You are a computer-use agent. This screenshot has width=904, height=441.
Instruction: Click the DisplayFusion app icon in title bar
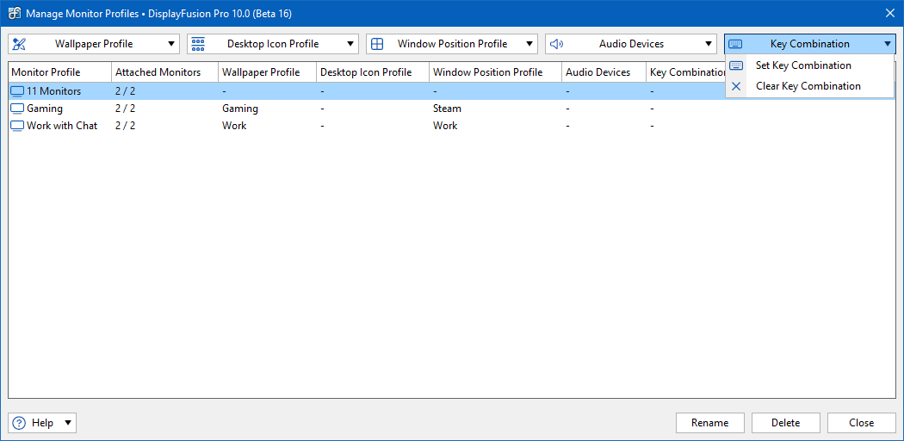coord(15,13)
